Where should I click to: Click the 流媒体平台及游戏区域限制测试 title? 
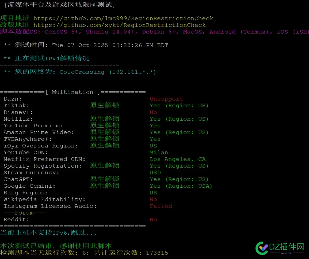coord(59,5)
